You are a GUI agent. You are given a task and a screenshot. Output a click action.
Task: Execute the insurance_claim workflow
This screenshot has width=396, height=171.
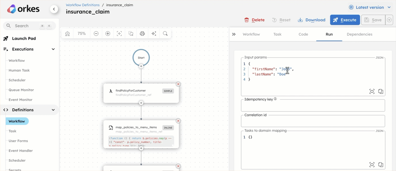[345, 20]
